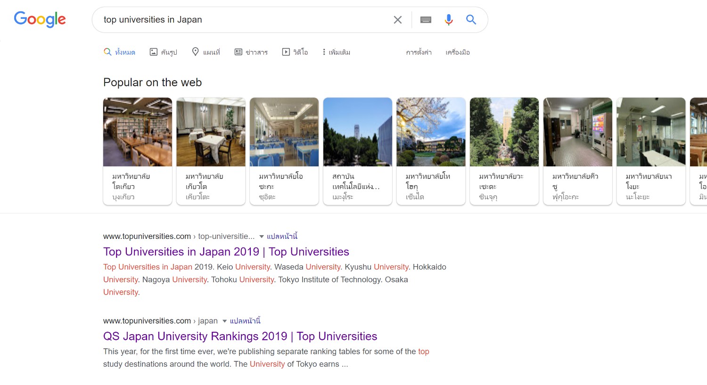Open the Kyoto University card with dining table
The width and height of the screenshot is (707, 385).
click(x=211, y=151)
